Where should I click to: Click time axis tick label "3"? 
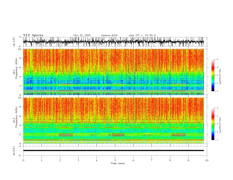78,160
